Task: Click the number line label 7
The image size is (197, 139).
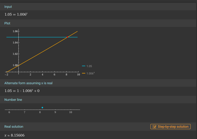Action: tap(24, 112)
